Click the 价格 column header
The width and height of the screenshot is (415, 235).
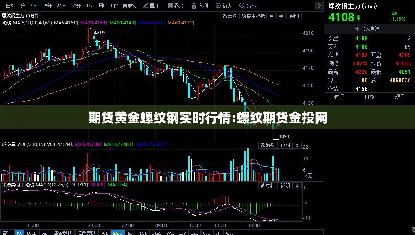click(x=370, y=97)
